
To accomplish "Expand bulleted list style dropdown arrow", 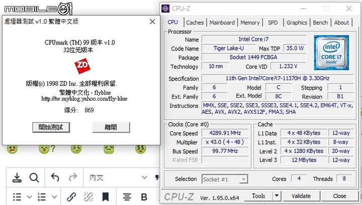I will coord(29,197).
